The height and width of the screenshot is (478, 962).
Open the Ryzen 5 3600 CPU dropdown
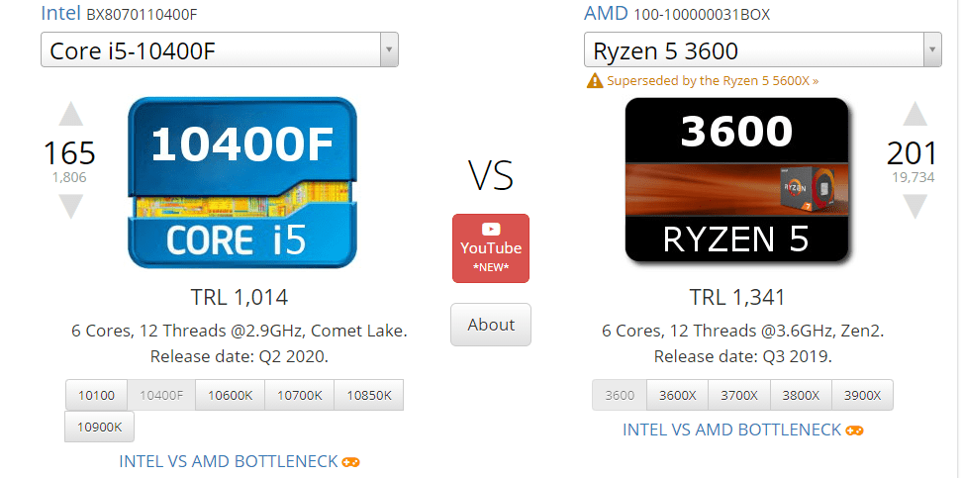[x=763, y=49]
